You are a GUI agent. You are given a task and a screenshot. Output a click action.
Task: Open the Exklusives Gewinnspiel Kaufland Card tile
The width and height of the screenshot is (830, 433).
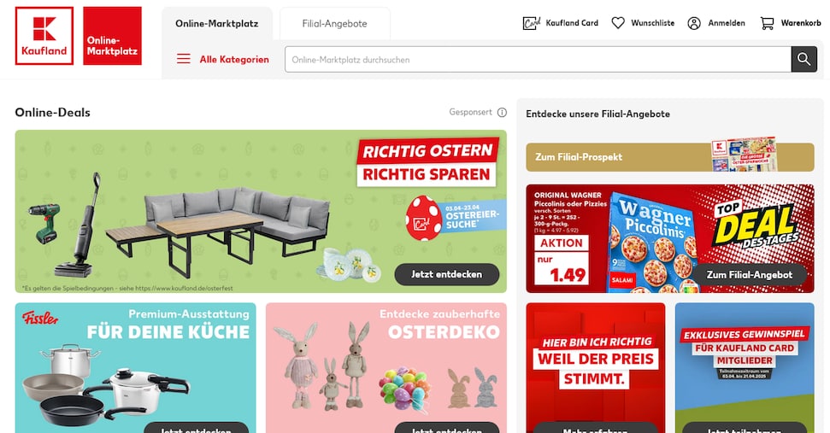tap(745, 368)
